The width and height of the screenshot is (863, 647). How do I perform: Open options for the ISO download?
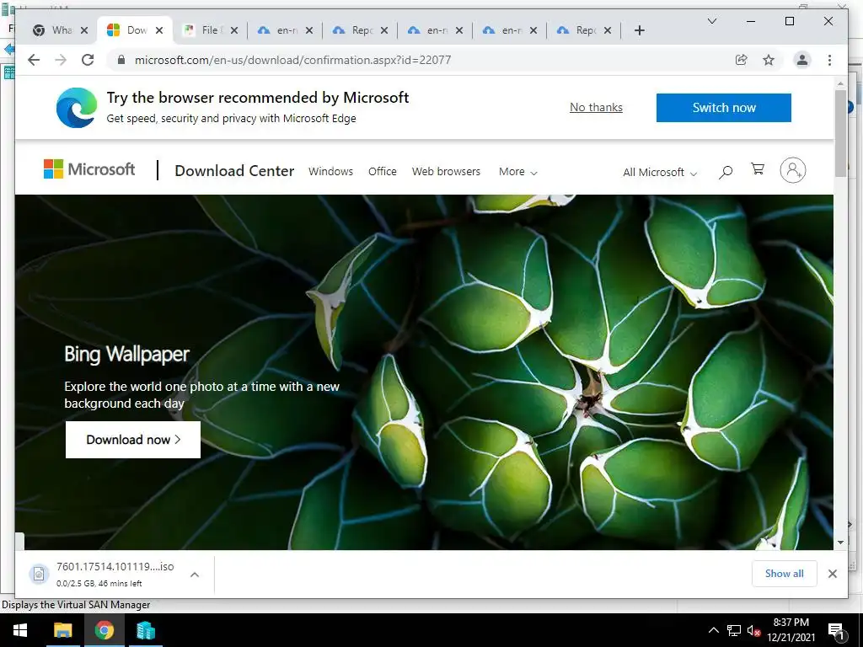pyautogui.click(x=195, y=575)
